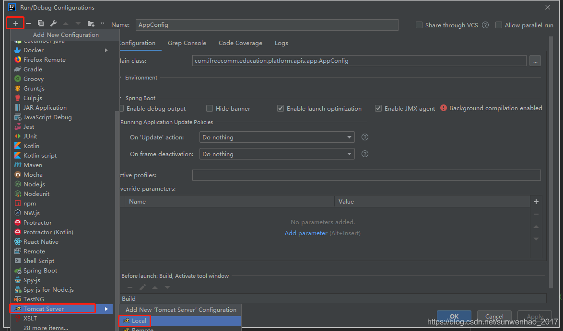Select Tomcat Server menu entry
563x331 pixels.
click(x=61, y=309)
